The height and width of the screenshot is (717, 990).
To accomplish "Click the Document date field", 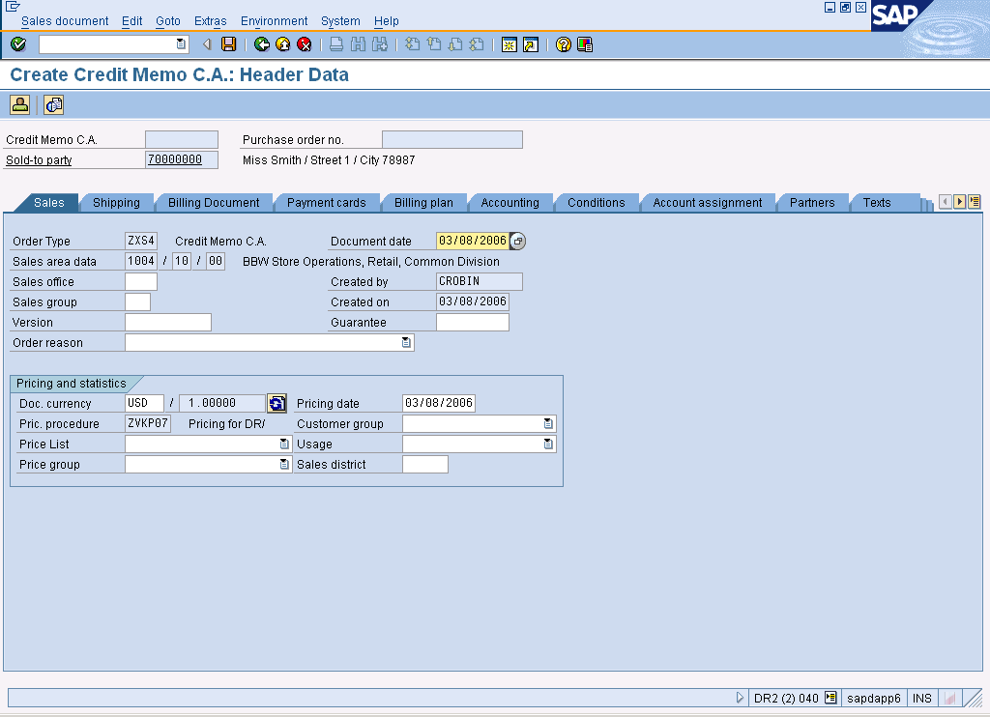I will click(x=472, y=241).
